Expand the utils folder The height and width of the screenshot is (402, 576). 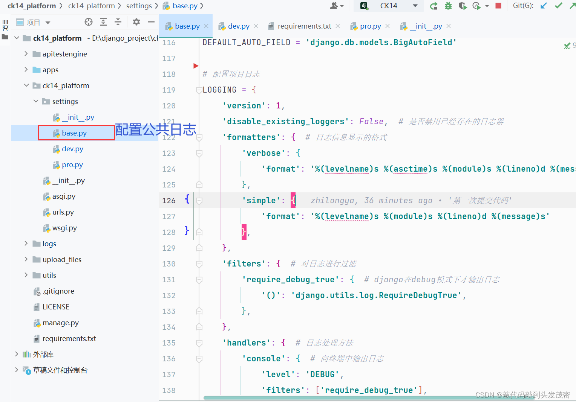(26, 275)
